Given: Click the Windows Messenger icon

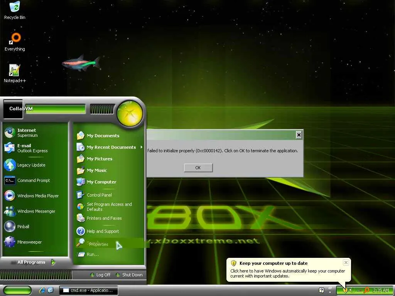Looking at the screenshot, I should 10,211.
